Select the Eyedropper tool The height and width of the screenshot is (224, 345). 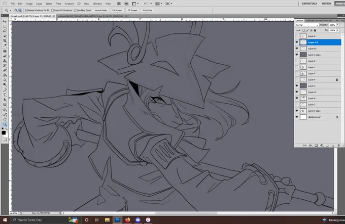pos(5,46)
